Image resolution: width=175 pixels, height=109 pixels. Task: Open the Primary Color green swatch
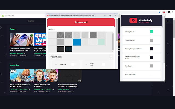click(151, 32)
